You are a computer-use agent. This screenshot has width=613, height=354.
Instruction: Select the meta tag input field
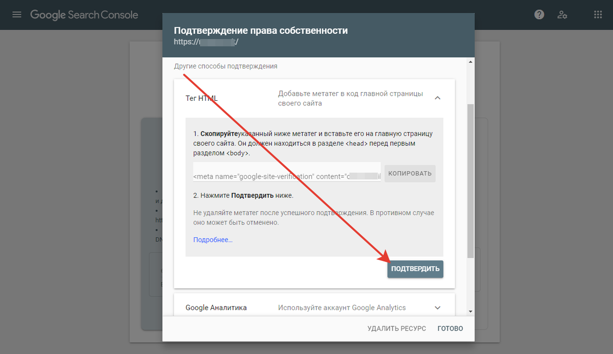click(287, 172)
